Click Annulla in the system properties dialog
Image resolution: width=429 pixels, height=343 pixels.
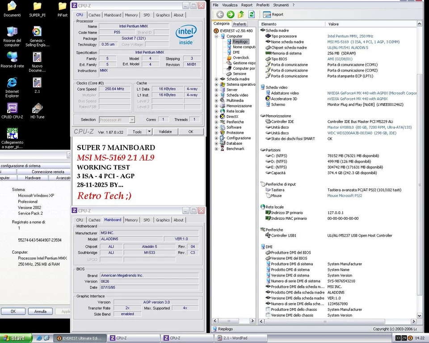[x=40, y=311]
